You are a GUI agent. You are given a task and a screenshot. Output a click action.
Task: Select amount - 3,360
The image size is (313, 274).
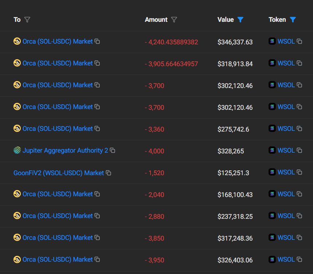pyautogui.click(x=154, y=129)
